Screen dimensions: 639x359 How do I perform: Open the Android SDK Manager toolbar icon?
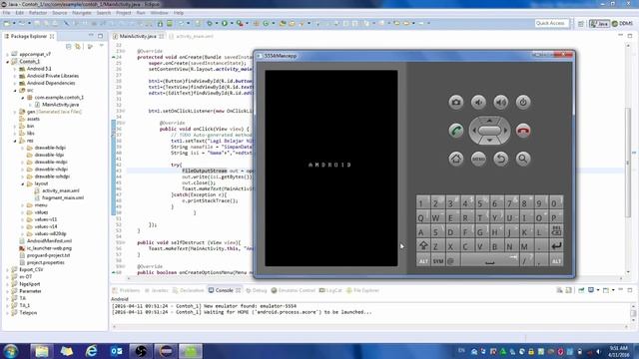pos(160,24)
